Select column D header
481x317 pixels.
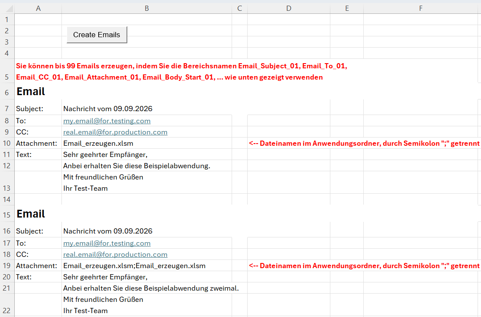289,9
